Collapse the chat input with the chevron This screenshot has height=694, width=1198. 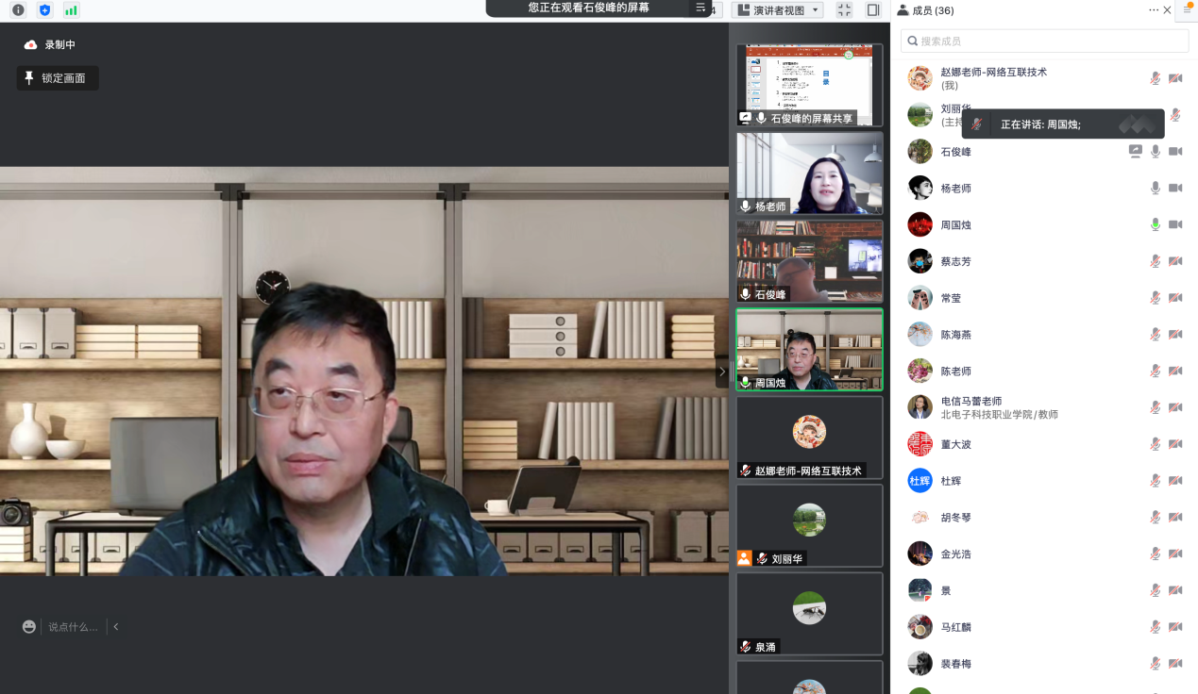tap(115, 626)
